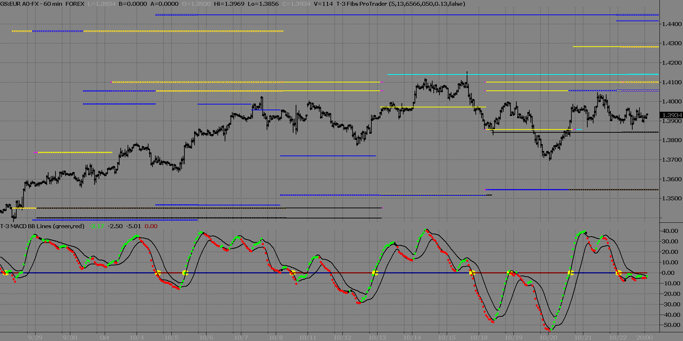Image resolution: width=683 pixels, height=341 pixels.
Task: Click the 1.4400 price axis label
Action: pos(671,24)
